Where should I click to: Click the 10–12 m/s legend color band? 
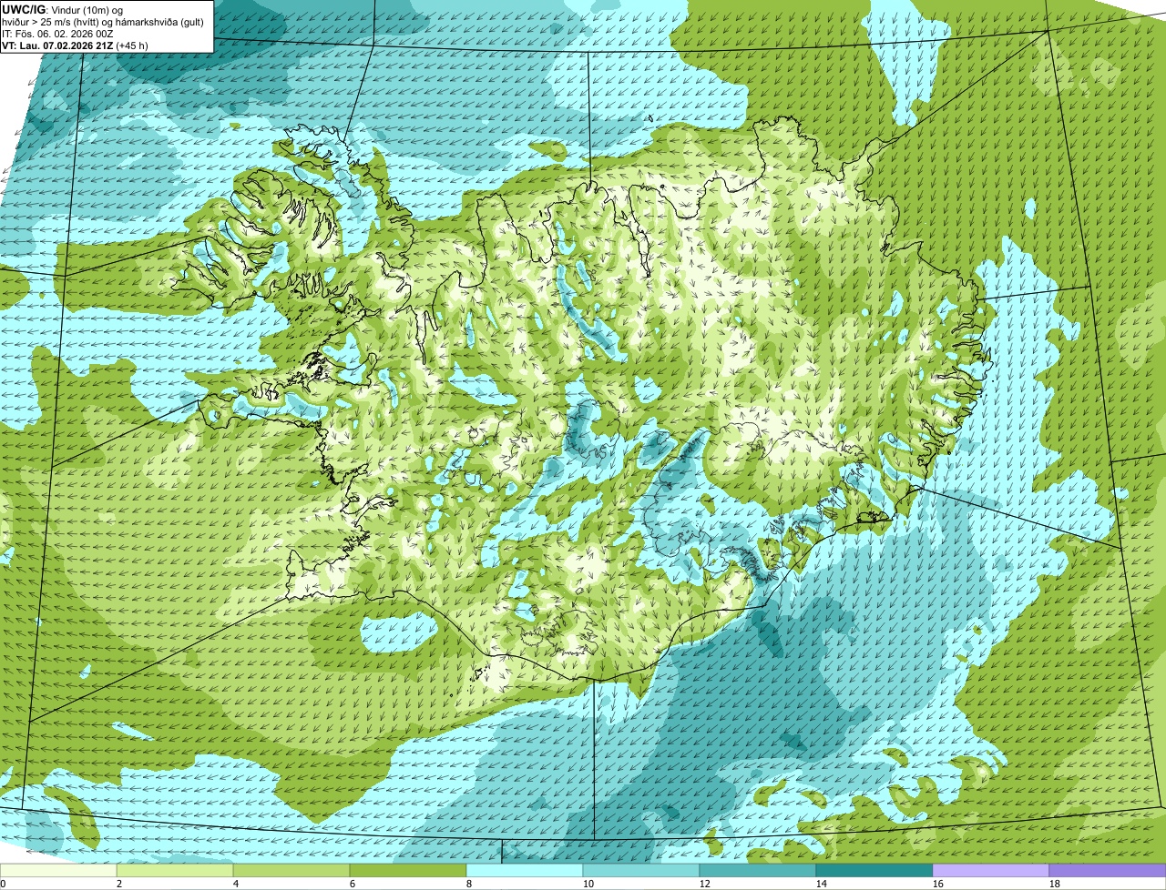[x=641, y=871]
